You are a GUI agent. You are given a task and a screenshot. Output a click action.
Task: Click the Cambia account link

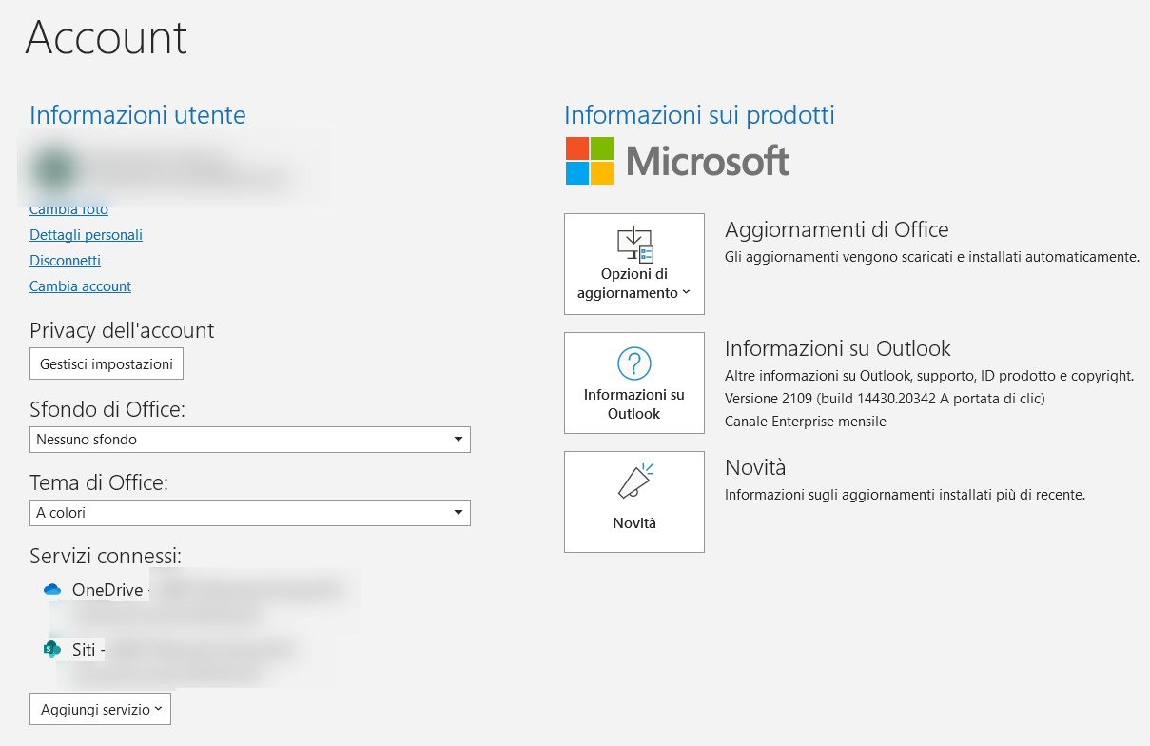tap(80, 285)
